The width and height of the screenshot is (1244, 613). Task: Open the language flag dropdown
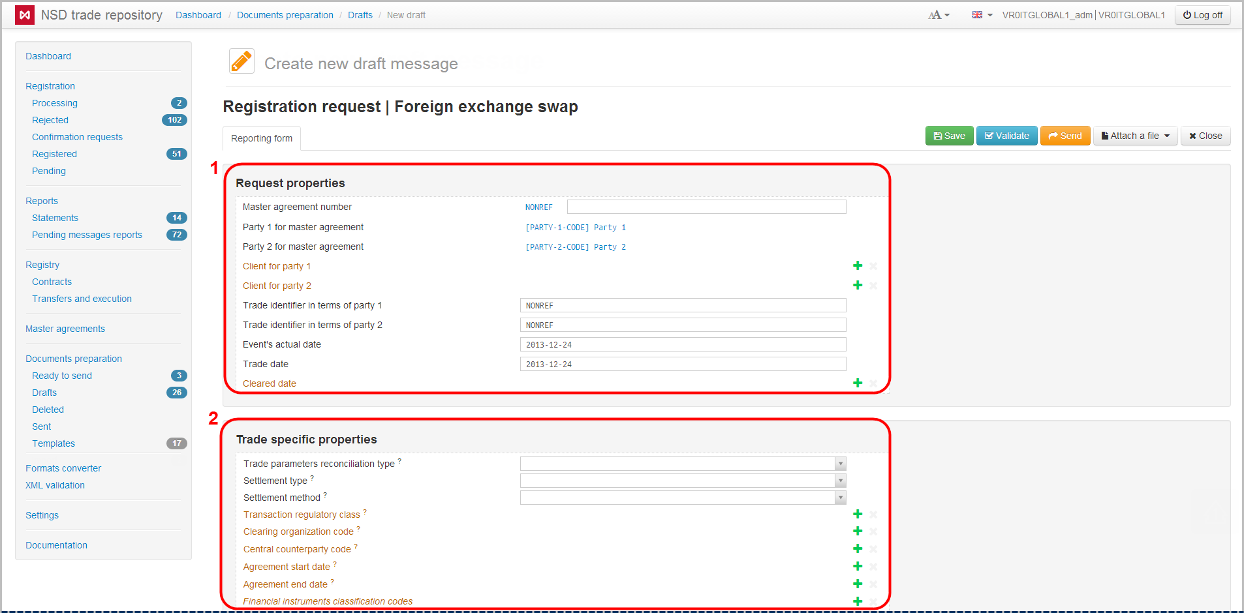pyautogui.click(x=981, y=15)
